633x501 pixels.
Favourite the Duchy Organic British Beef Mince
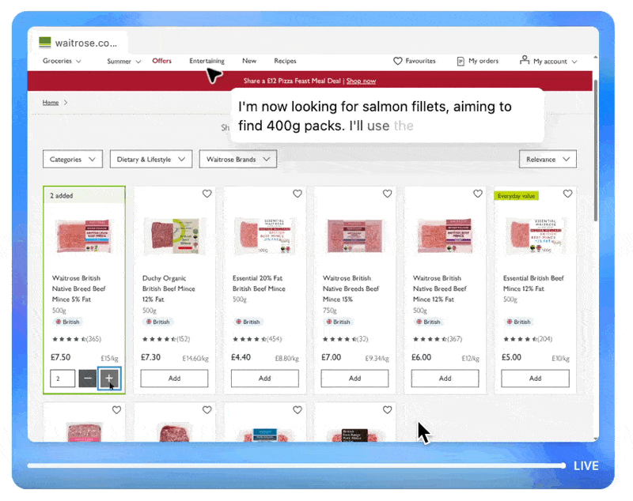207,194
